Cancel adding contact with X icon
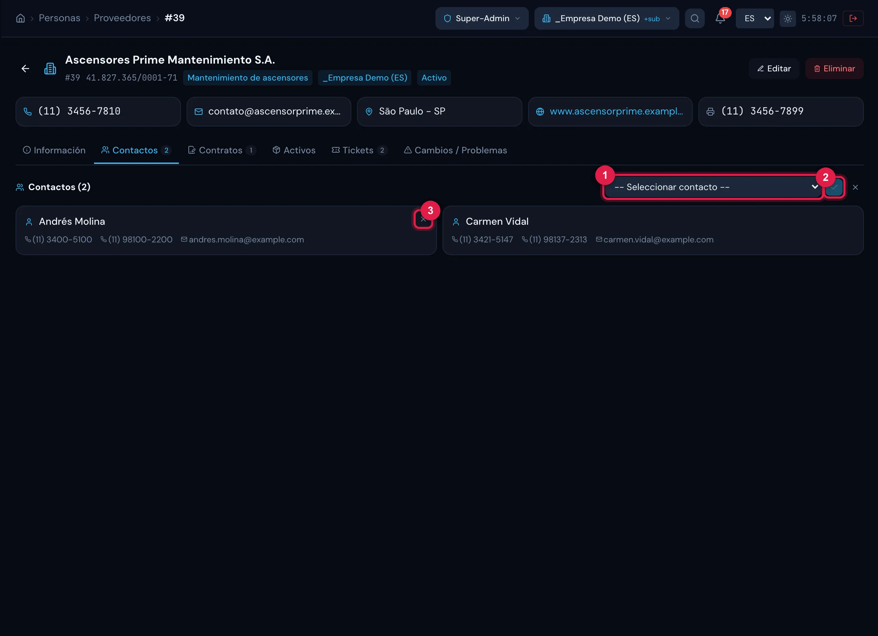The height and width of the screenshot is (636, 878). (855, 187)
